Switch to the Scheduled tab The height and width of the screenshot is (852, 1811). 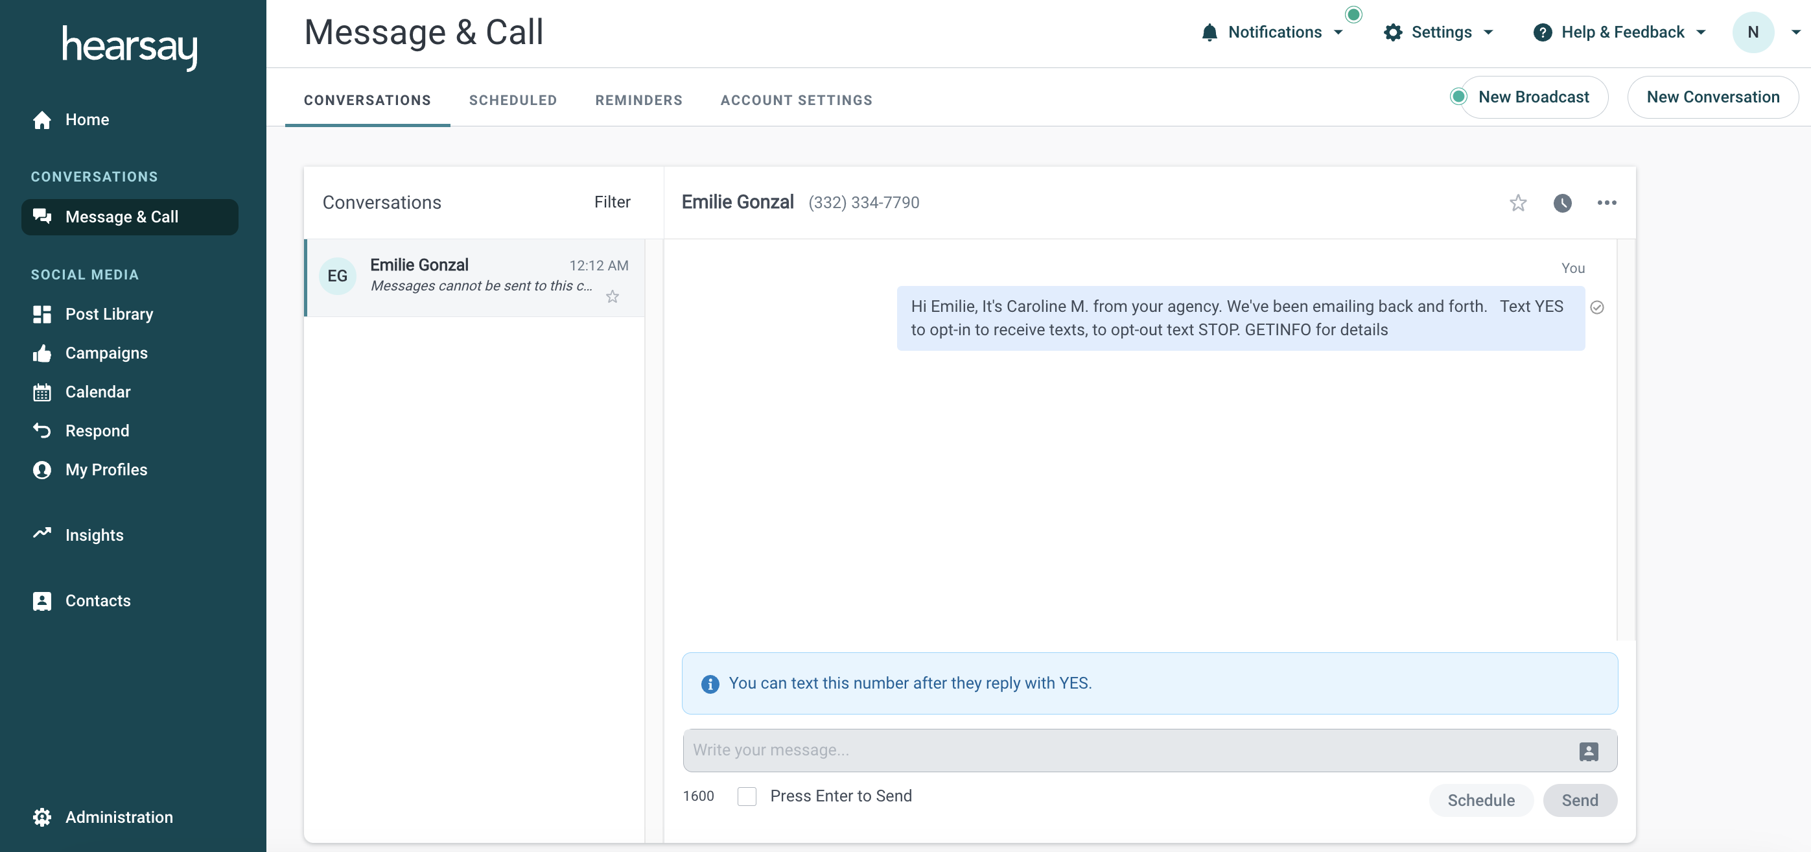click(x=513, y=101)
